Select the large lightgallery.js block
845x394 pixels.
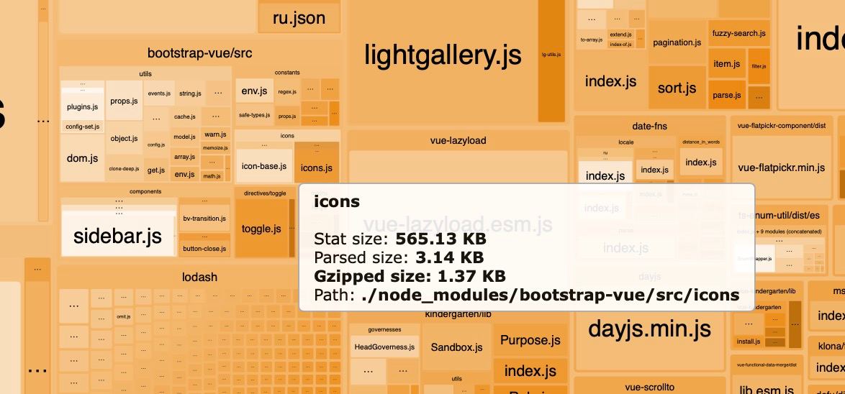click(443, 55)
